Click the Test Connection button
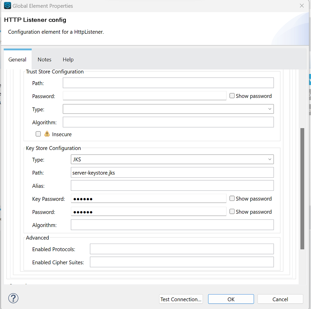 [181, 299]
